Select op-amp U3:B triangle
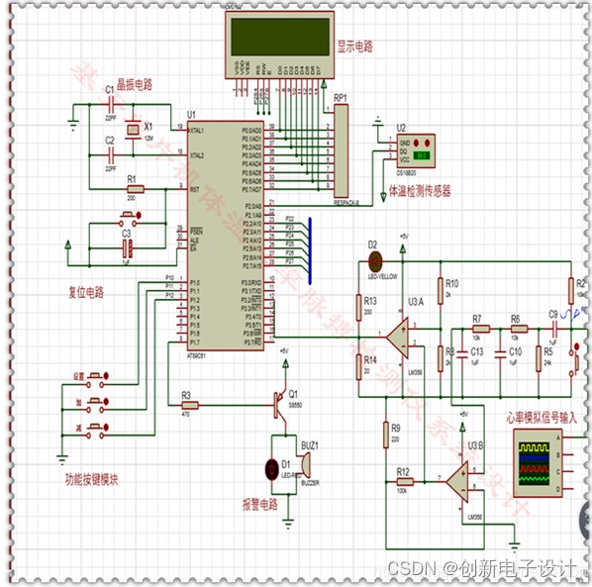The image size is (592, 587). tap(457, 482)
